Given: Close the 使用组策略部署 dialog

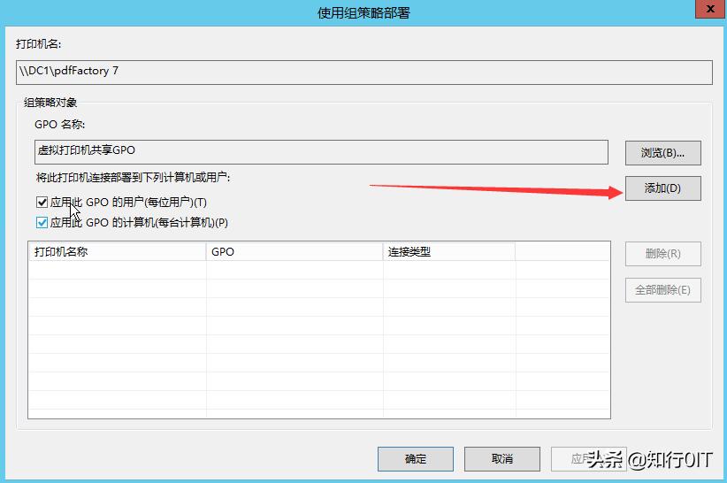Looking at the screenshot, I should [710, 9].
